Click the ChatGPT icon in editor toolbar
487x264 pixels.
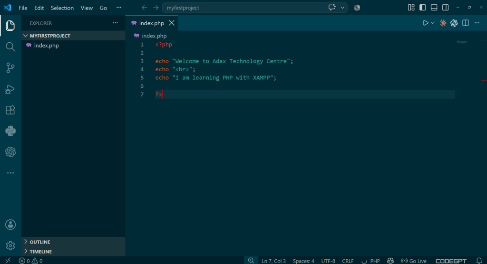point(454,23)
